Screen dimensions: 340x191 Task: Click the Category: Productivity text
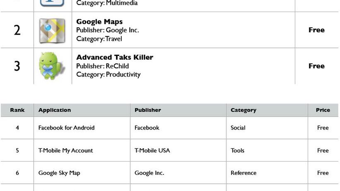pyautogui.click(x=109, y=75)
